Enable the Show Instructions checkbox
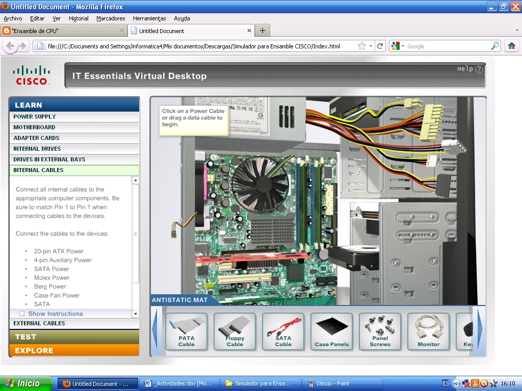522x391 pixels. click(22, 313)
